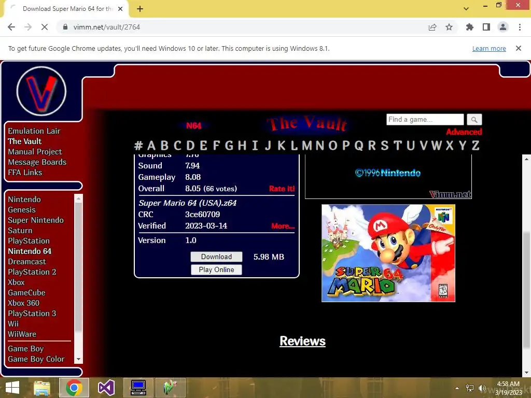531x398 pixels.
Task: Click the page's vertical scrollbar thumb
Action: coord(526,290)
